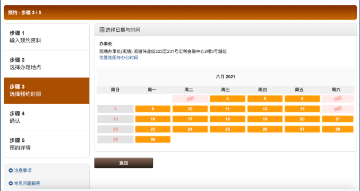Choose August 6 on the calendar
Image resolution: width=360 pixels, height=191 pixels.
302,99
